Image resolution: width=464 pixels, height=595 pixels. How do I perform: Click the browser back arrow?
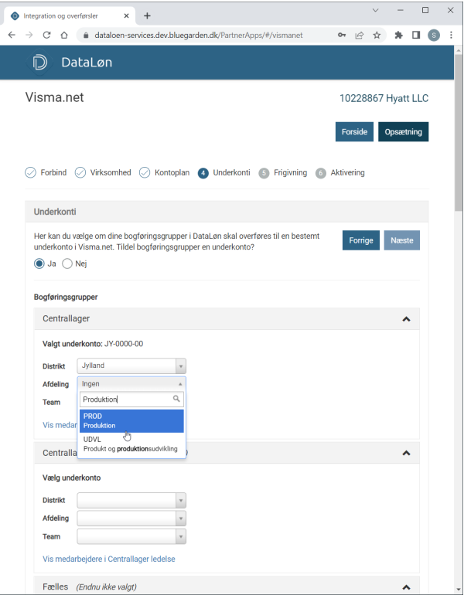click(x=12, y=35)
